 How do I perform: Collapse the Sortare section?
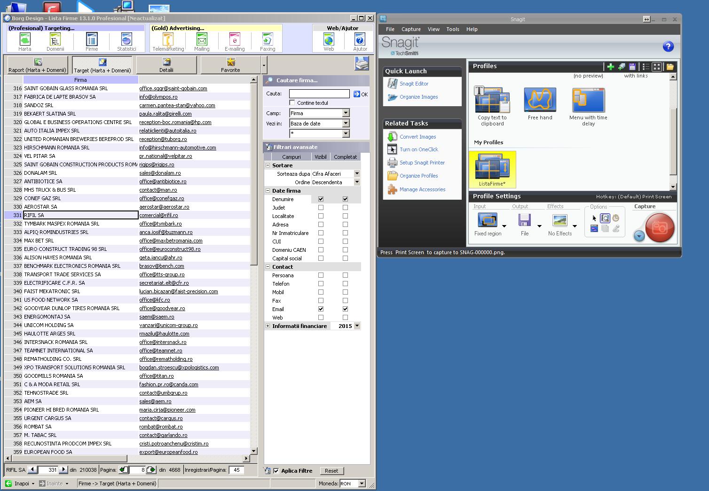pyautogui.click(x=268, y=165)
